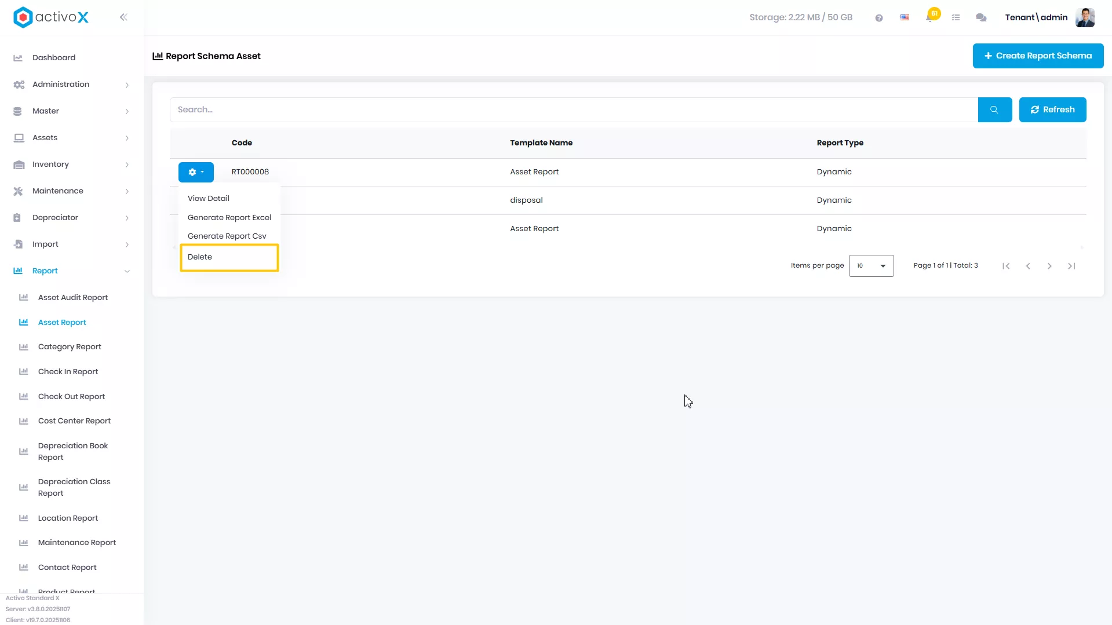This screenshot has height=625, width=1112.
Task: Click the activoX logo
Action: (x=51, y=17)
